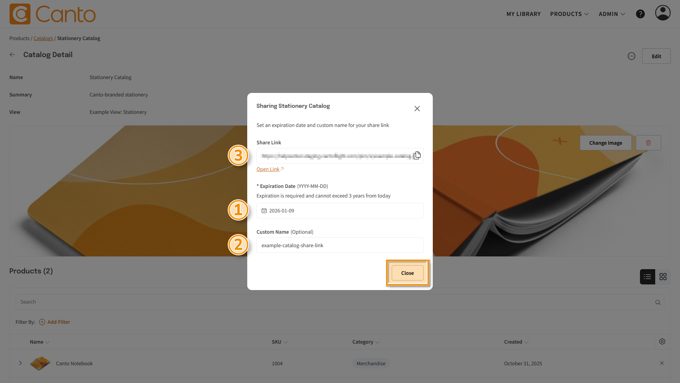Click Change Image button
680x383 pixels.
pyautogui.click(x=606, y=143)
